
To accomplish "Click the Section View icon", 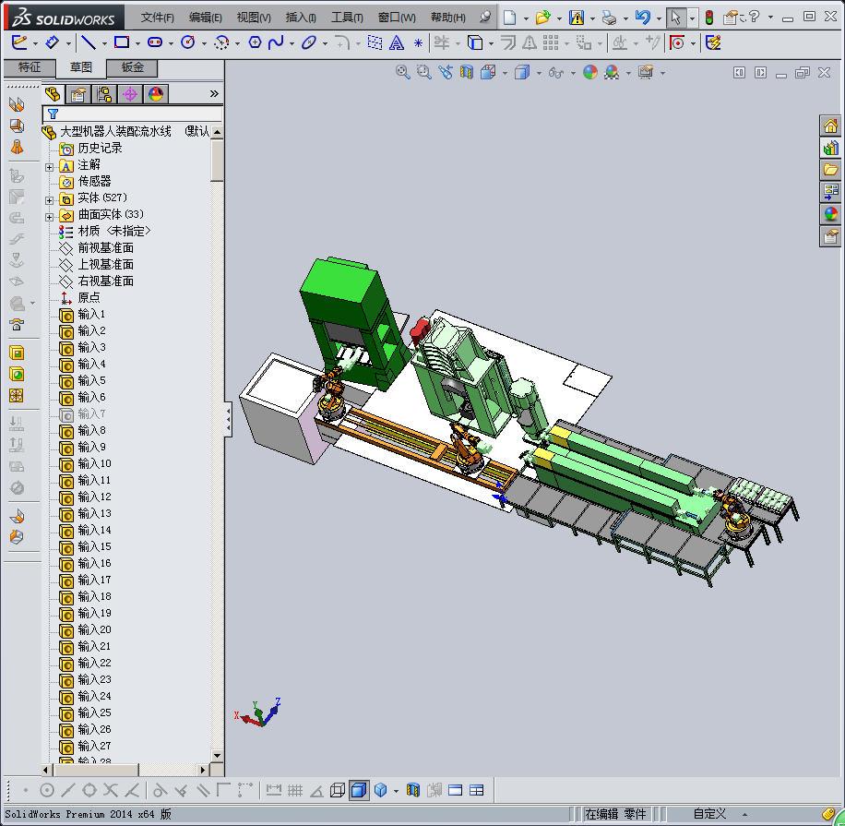I will pos(467,72).
